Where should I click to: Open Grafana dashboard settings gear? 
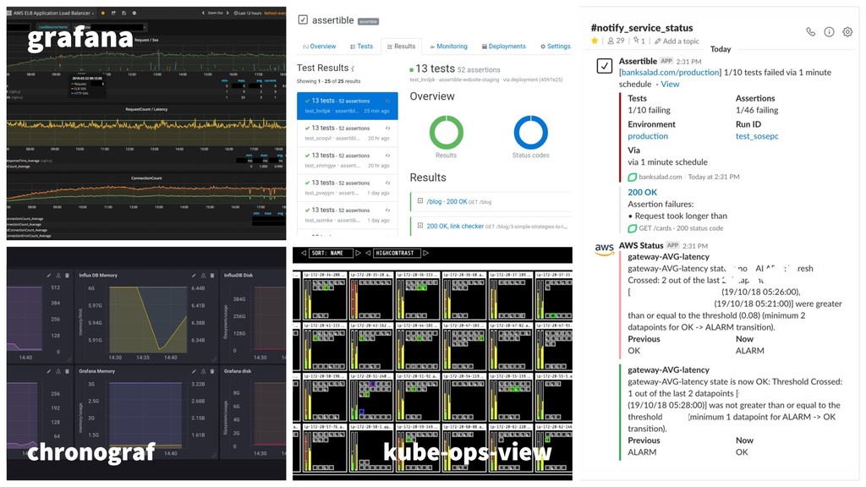[134, 13]
